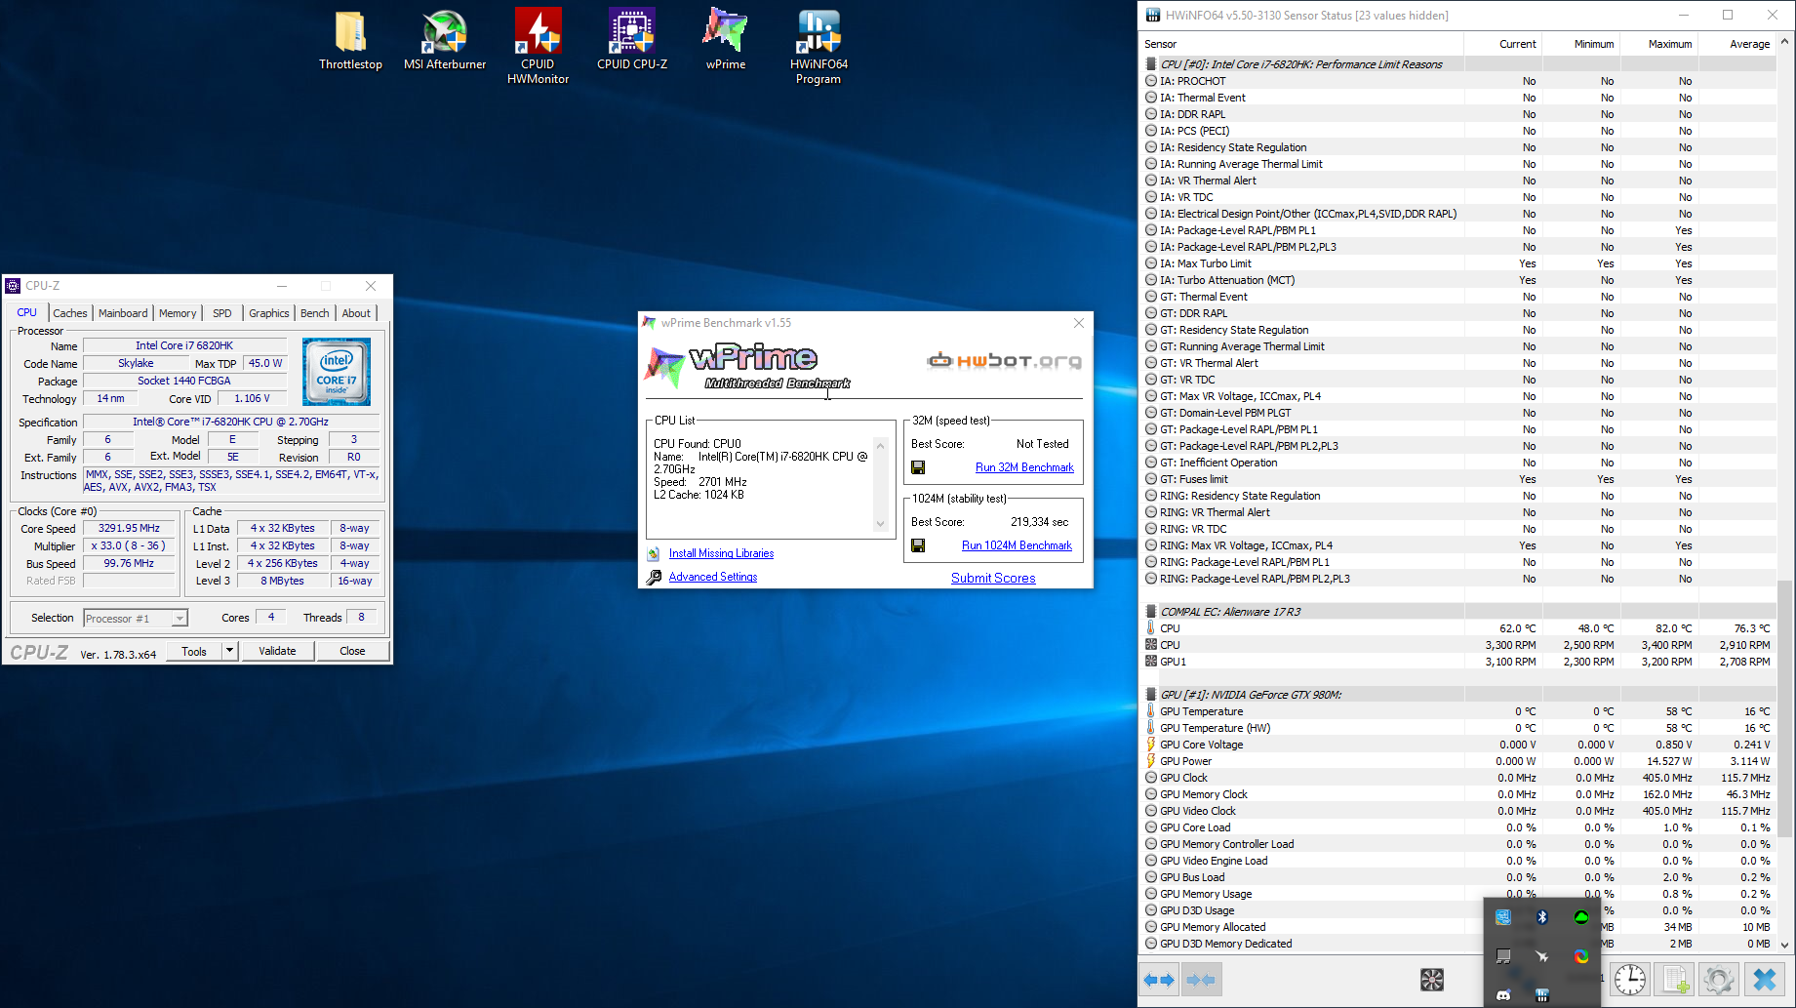1796x1008 pixels.
Task: Click airplane-shaped tray icon
Action: [x=1542, y=956]
